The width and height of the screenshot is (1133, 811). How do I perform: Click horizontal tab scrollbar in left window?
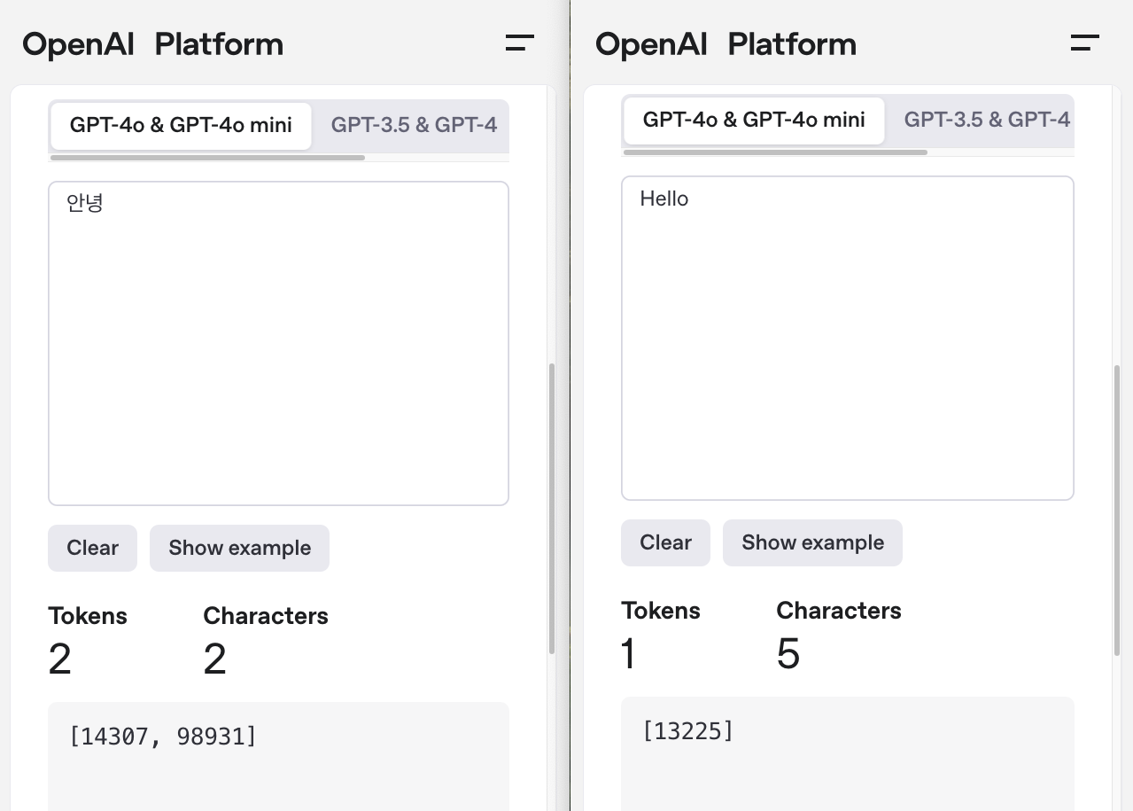(207, 158)
